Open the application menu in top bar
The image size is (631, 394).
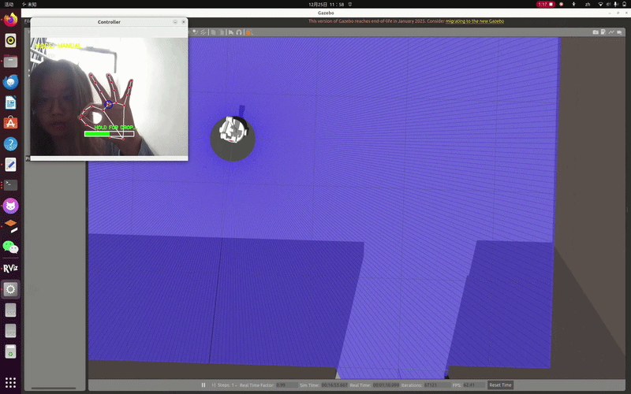29,5
